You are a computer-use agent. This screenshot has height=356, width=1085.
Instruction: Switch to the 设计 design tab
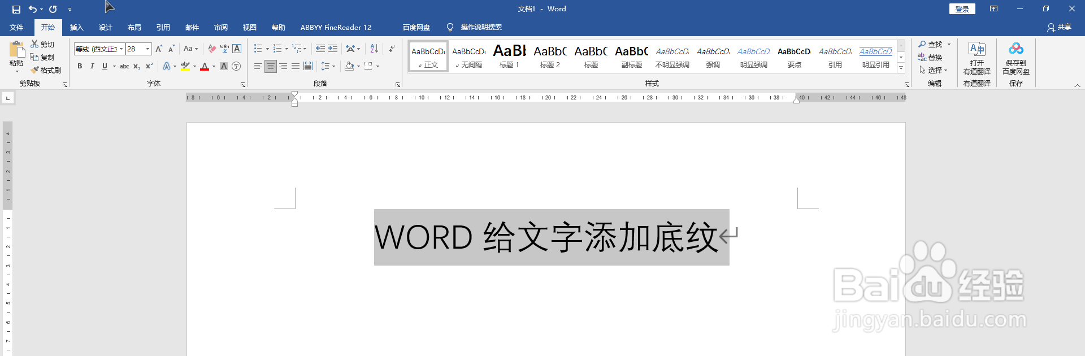[x=105, y=27]
